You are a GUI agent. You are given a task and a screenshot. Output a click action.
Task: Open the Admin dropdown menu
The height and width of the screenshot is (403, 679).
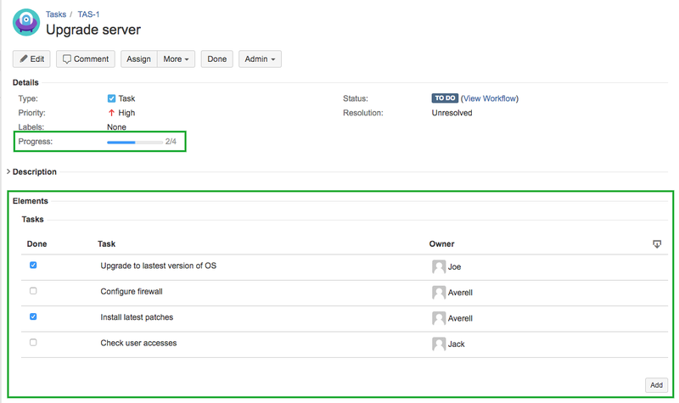click(260, 59)
